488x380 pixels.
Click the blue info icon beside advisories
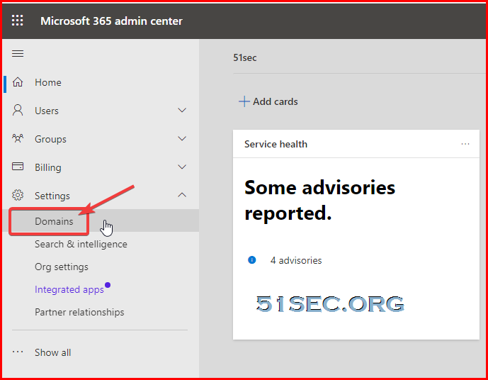pos(251,259)
